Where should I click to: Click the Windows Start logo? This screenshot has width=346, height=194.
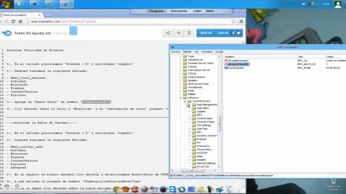click(6, 4)
